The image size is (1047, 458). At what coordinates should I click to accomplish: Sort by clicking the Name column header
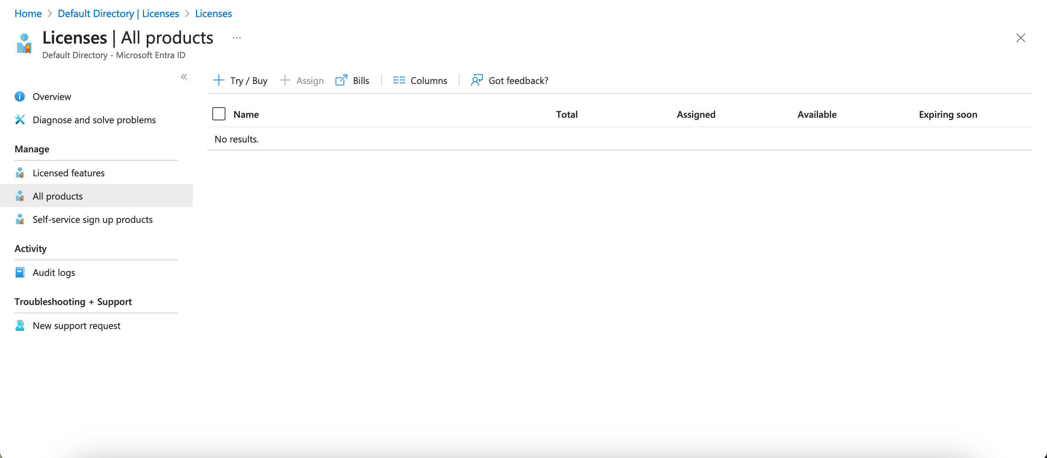point(246,114)
